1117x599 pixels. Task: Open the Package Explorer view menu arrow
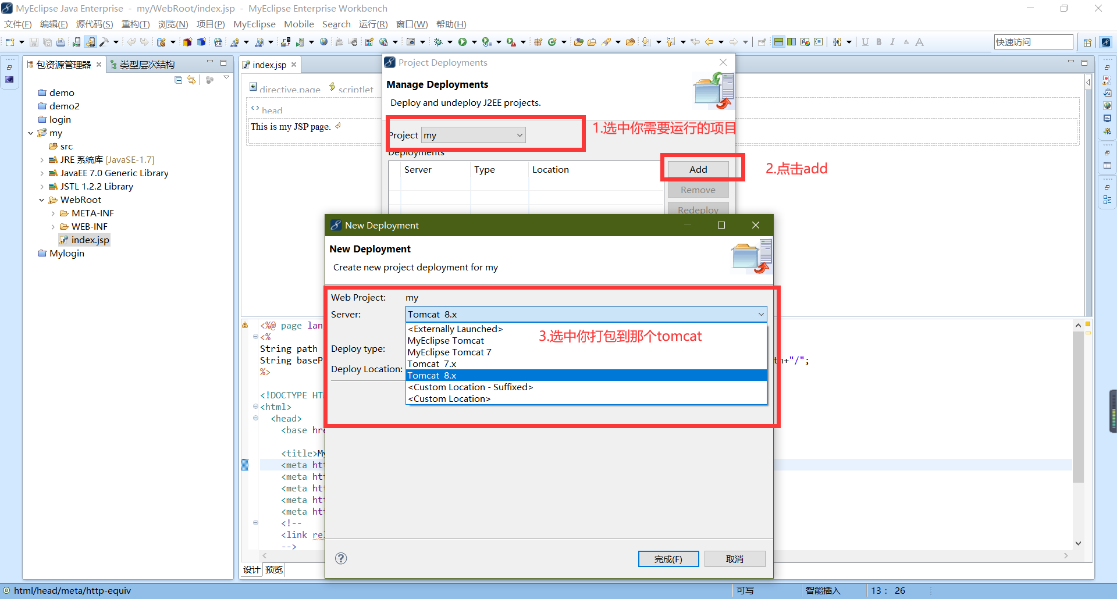(226, 77)
